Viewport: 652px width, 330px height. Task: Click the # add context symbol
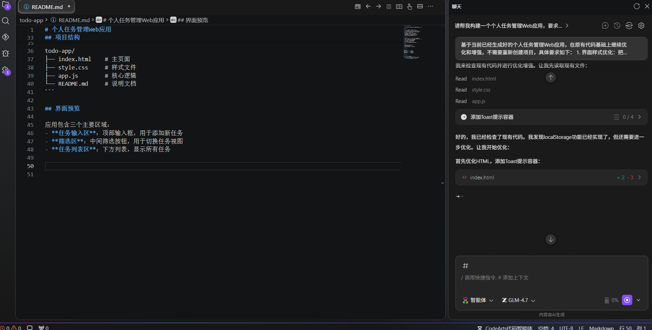coord(466,266)
